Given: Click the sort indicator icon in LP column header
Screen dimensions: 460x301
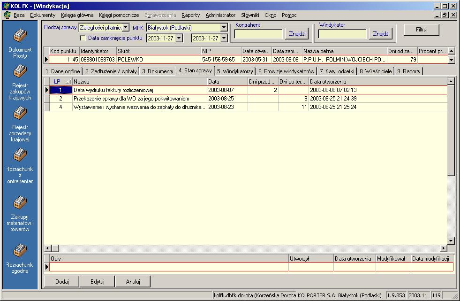Looking at the screenshot, I should (x=68, y=82).
